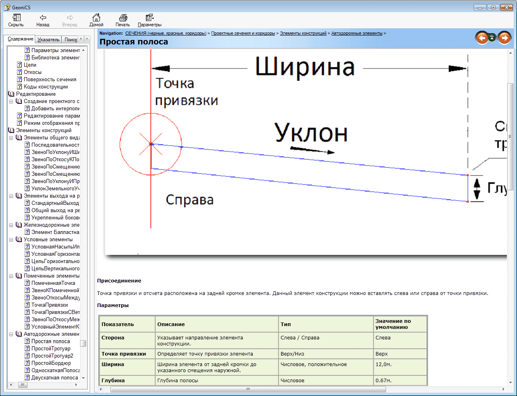Click the green up-level navigation icon
This screenshot has height=396, width=517.
pos(492,38)
